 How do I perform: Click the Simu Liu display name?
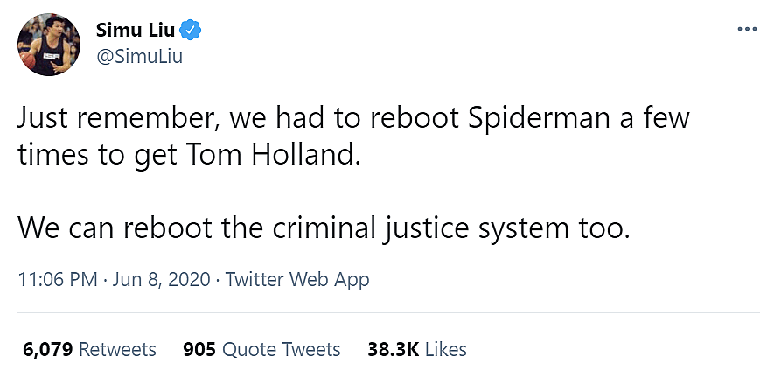coord(136,31)
